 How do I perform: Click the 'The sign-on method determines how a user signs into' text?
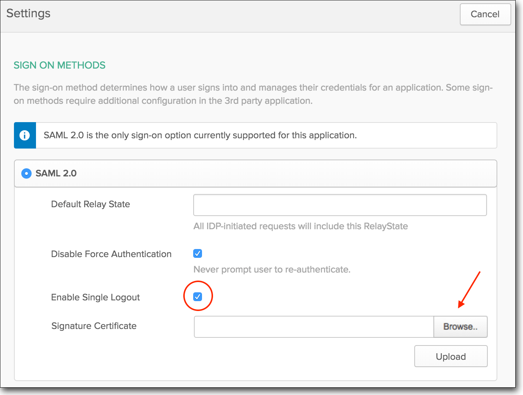253,94
